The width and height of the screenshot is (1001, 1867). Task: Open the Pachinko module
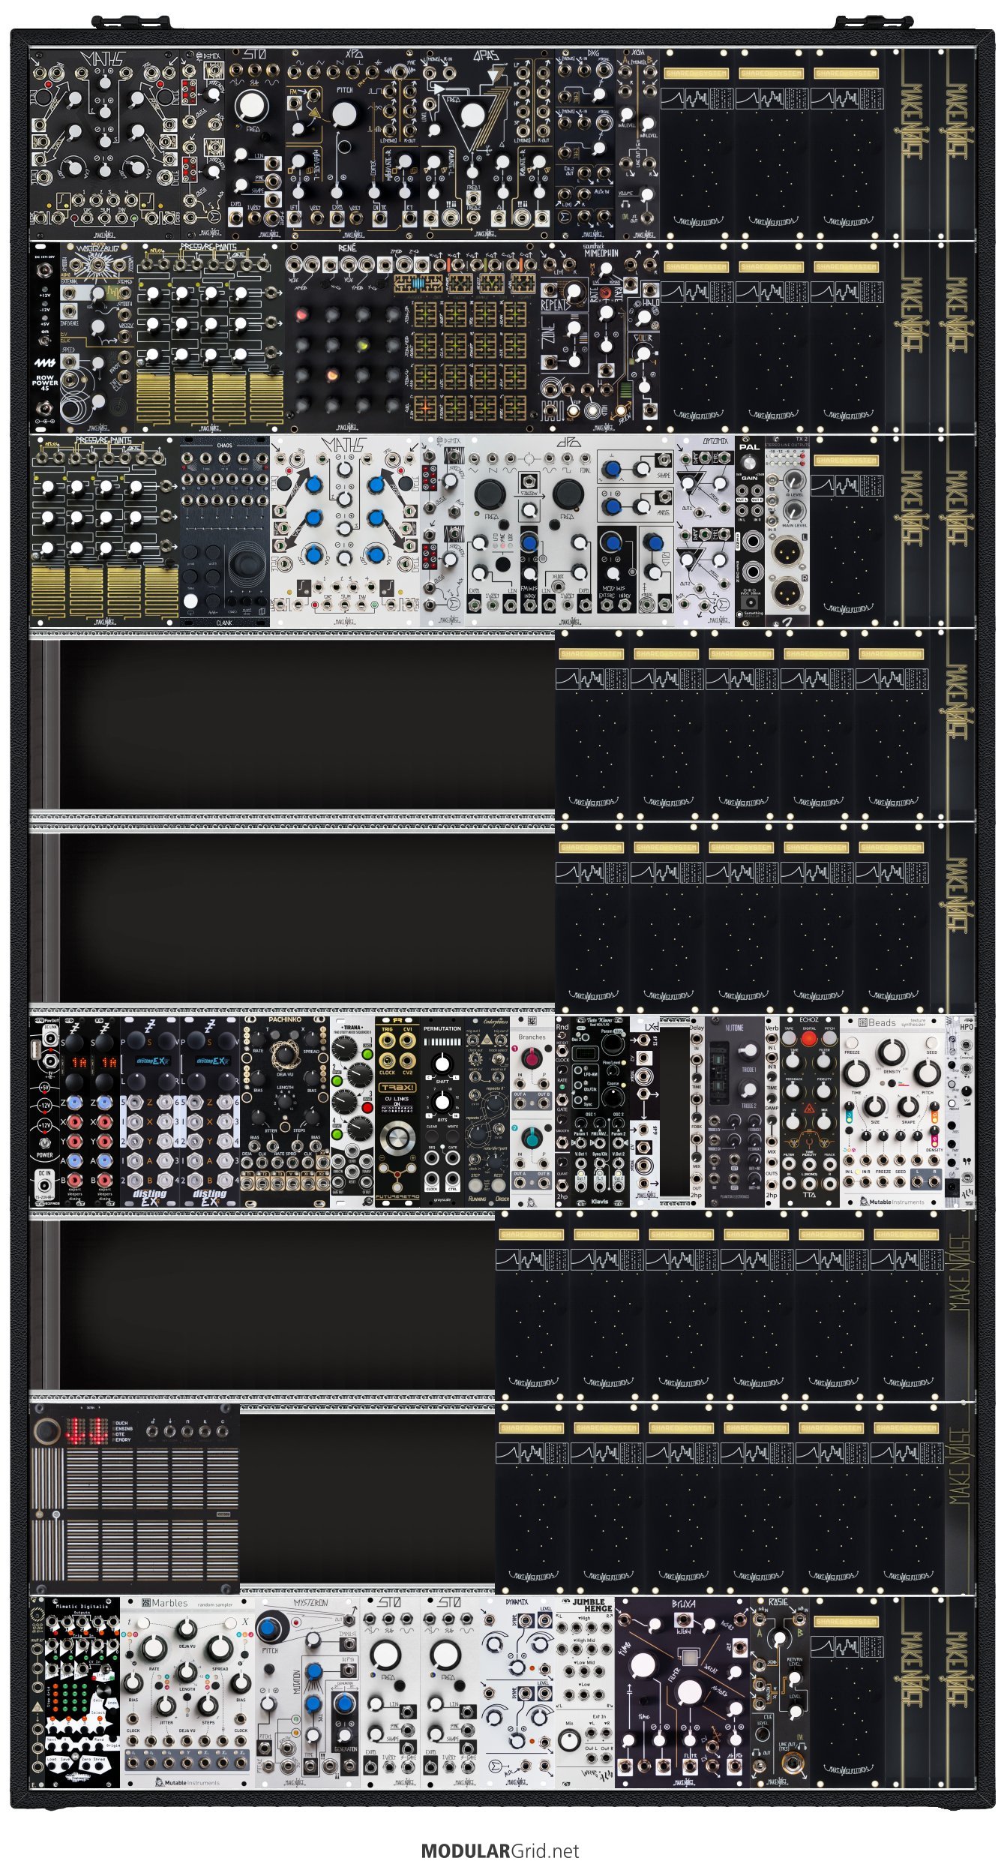pos(285,1112)
